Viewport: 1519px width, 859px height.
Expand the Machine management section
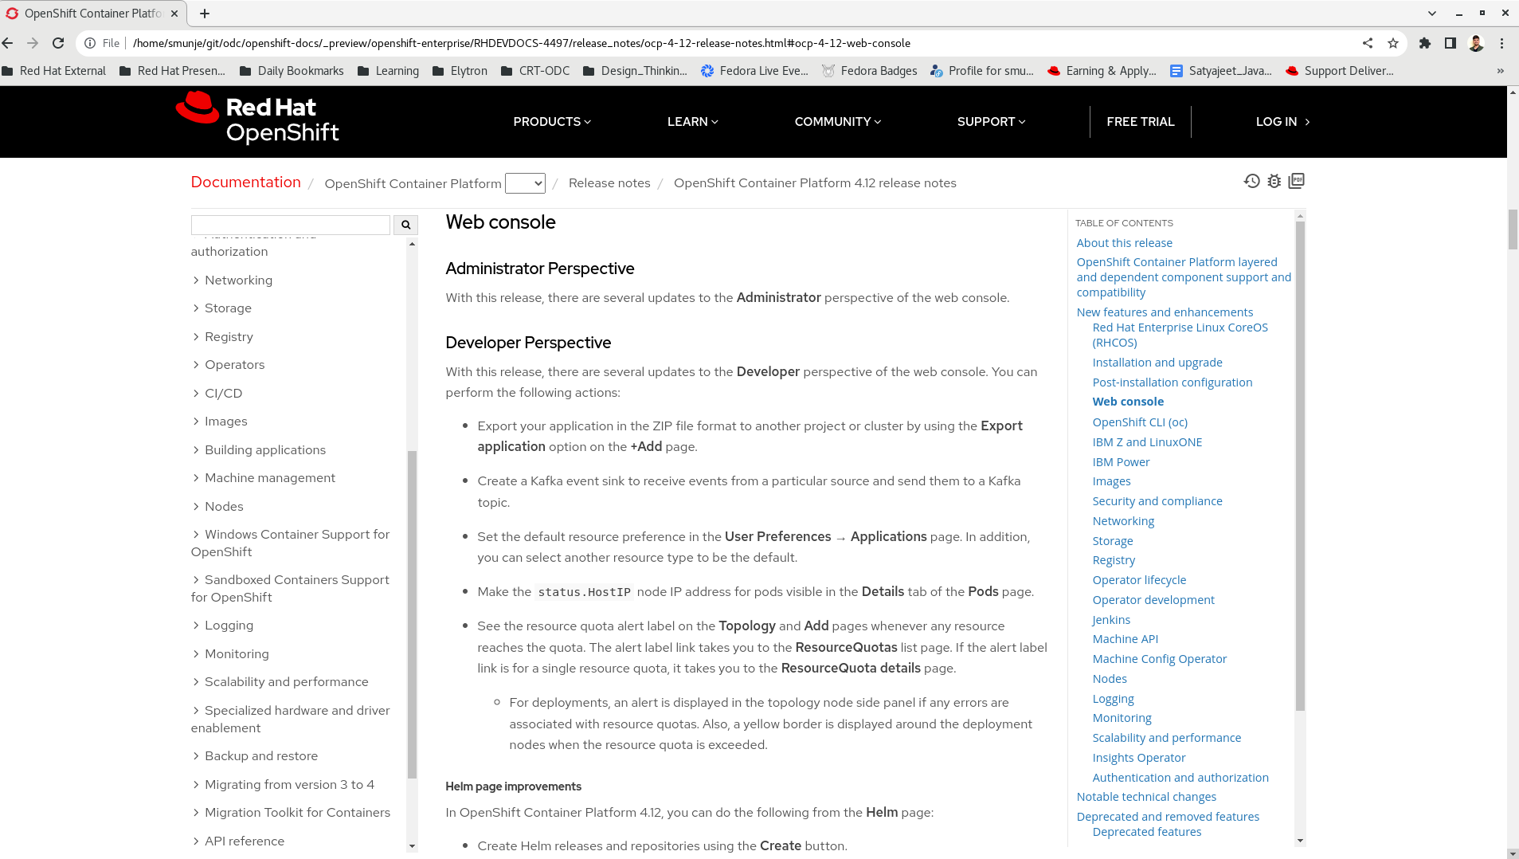pos(264,478)
